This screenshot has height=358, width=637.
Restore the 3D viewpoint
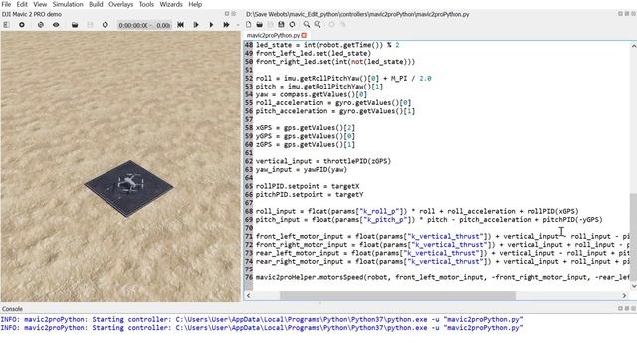pyautogui.click(x=40, y=25)
